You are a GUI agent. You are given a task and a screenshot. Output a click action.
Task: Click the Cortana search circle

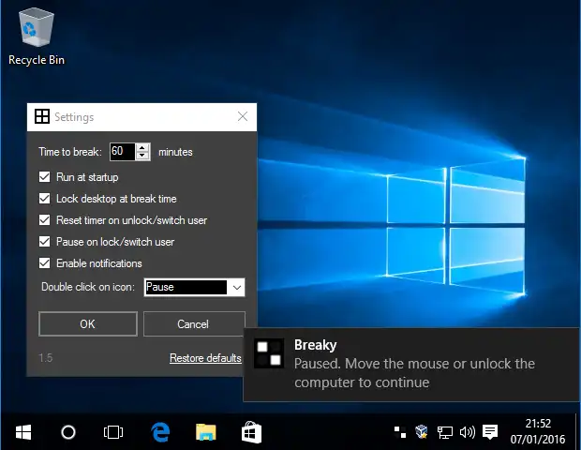(68, 432)
